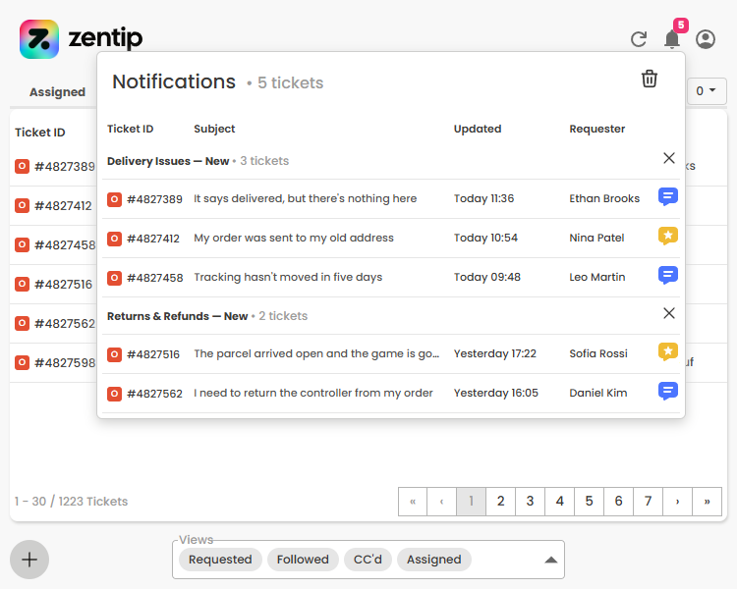Select the Requested view chip

[220, 560]
